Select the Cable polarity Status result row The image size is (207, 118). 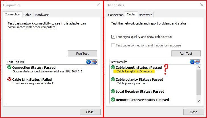139,80
